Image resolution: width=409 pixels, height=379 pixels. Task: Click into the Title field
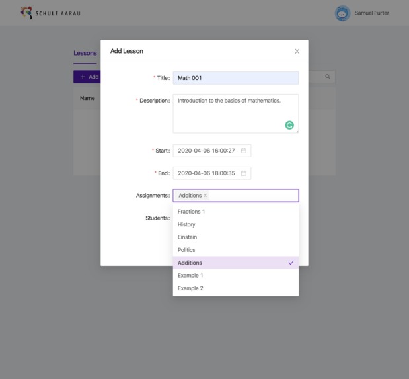(x=235, y=78)
